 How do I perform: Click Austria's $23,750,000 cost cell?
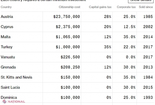67,17
